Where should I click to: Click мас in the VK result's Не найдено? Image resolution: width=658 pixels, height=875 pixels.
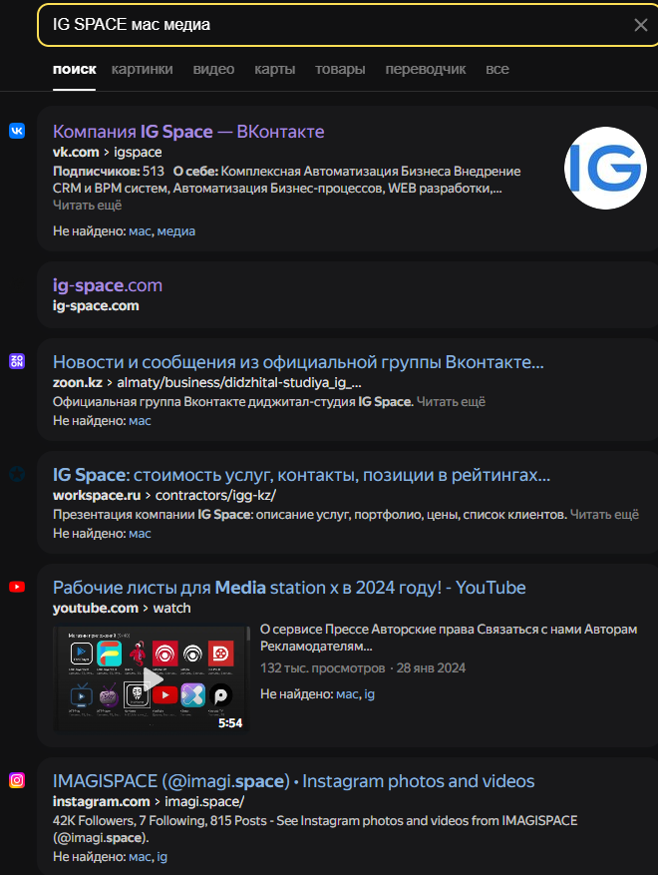click(x=140, y=231)
